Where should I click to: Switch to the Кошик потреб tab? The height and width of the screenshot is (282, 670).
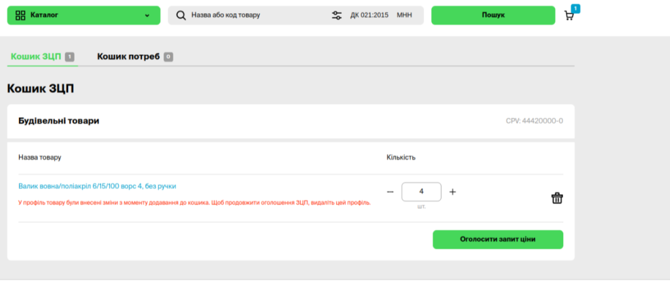click(128, 57)
